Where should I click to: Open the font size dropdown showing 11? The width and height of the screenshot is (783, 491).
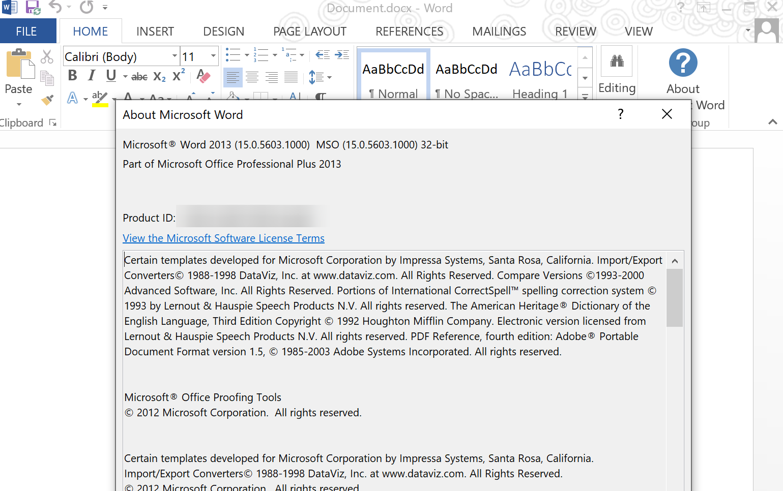213,56
